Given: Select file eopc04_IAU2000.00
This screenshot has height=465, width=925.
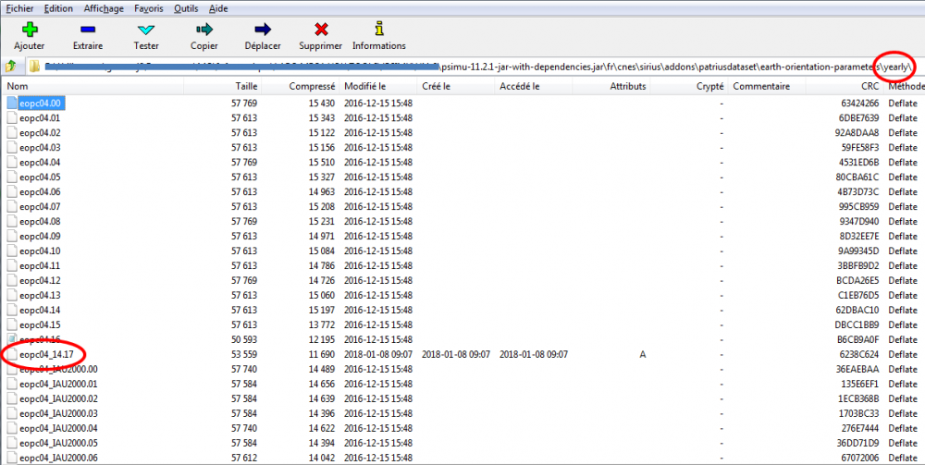Looking at the screenshot, I should point(57,369).
